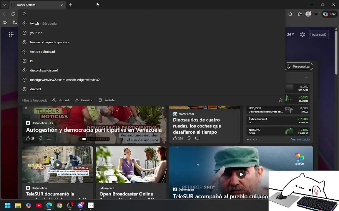
Task: Click the 26°C weather indicator
Action: coord(290,35)
